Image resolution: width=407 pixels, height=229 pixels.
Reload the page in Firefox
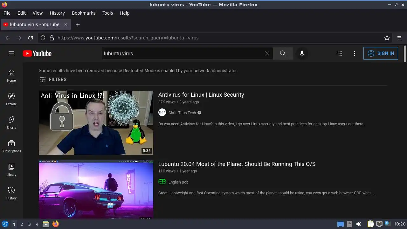point(31,38)
